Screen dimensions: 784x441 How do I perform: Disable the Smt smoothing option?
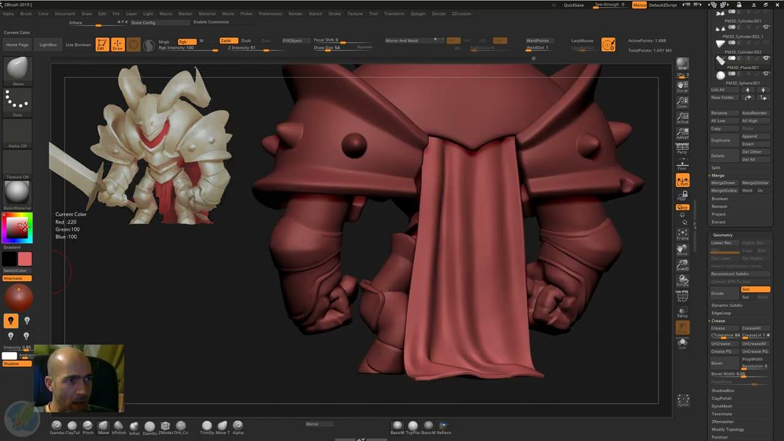pyautogui.click(x=755, y=289)
